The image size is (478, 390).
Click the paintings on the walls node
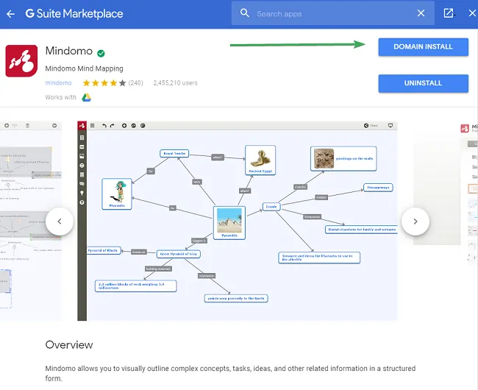coord(343,158)
